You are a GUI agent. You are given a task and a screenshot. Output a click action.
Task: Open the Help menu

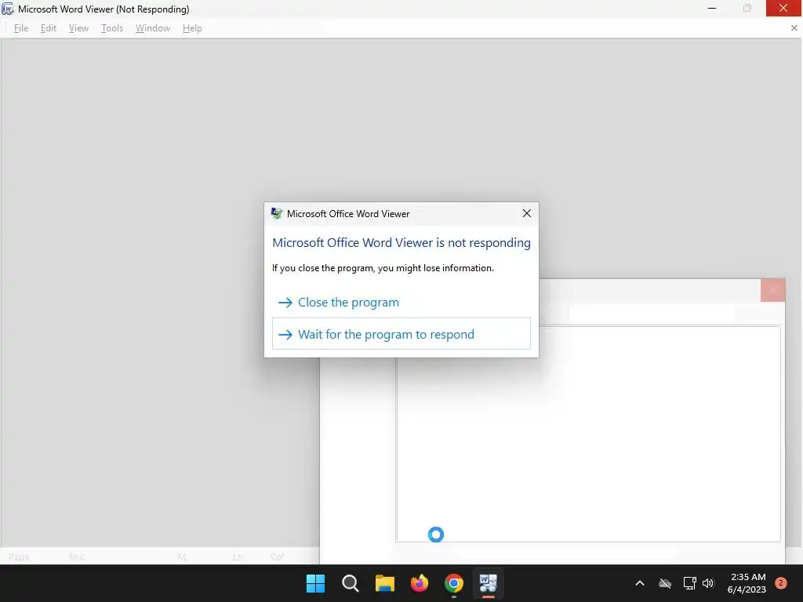click(192, 28)
